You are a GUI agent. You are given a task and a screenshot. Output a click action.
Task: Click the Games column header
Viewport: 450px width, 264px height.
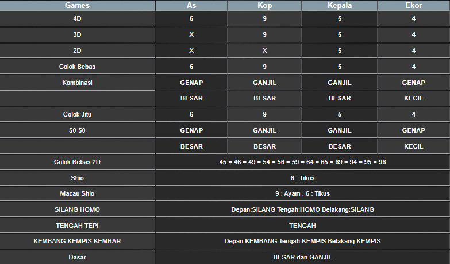click(x=77, y=5)
